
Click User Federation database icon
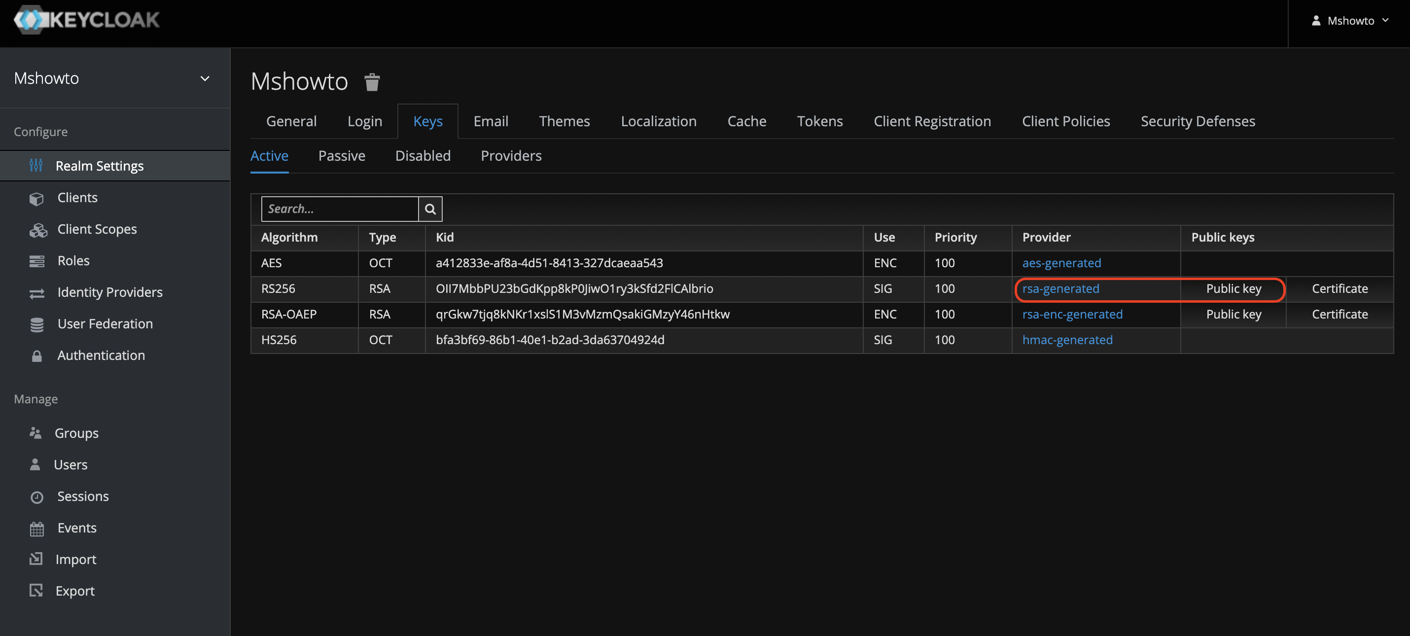point(36,324)
